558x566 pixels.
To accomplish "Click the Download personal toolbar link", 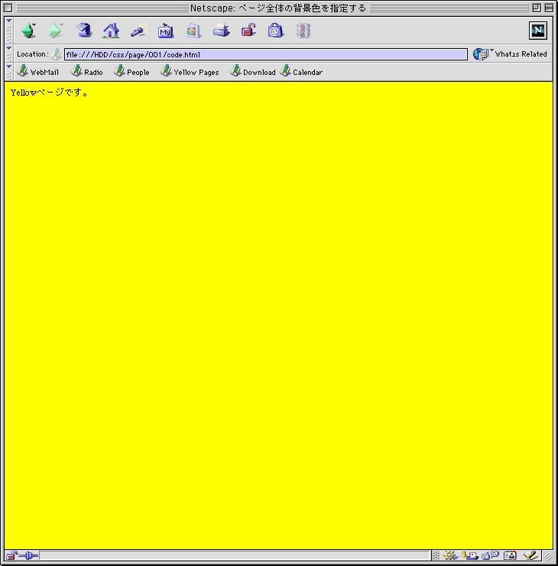I will 253,71.
